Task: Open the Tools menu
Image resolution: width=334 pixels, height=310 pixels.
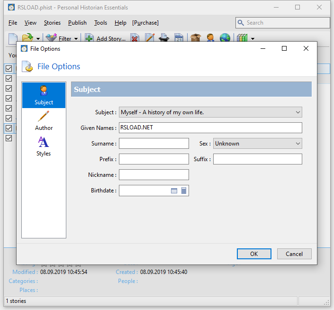Action: click(100, 23)
